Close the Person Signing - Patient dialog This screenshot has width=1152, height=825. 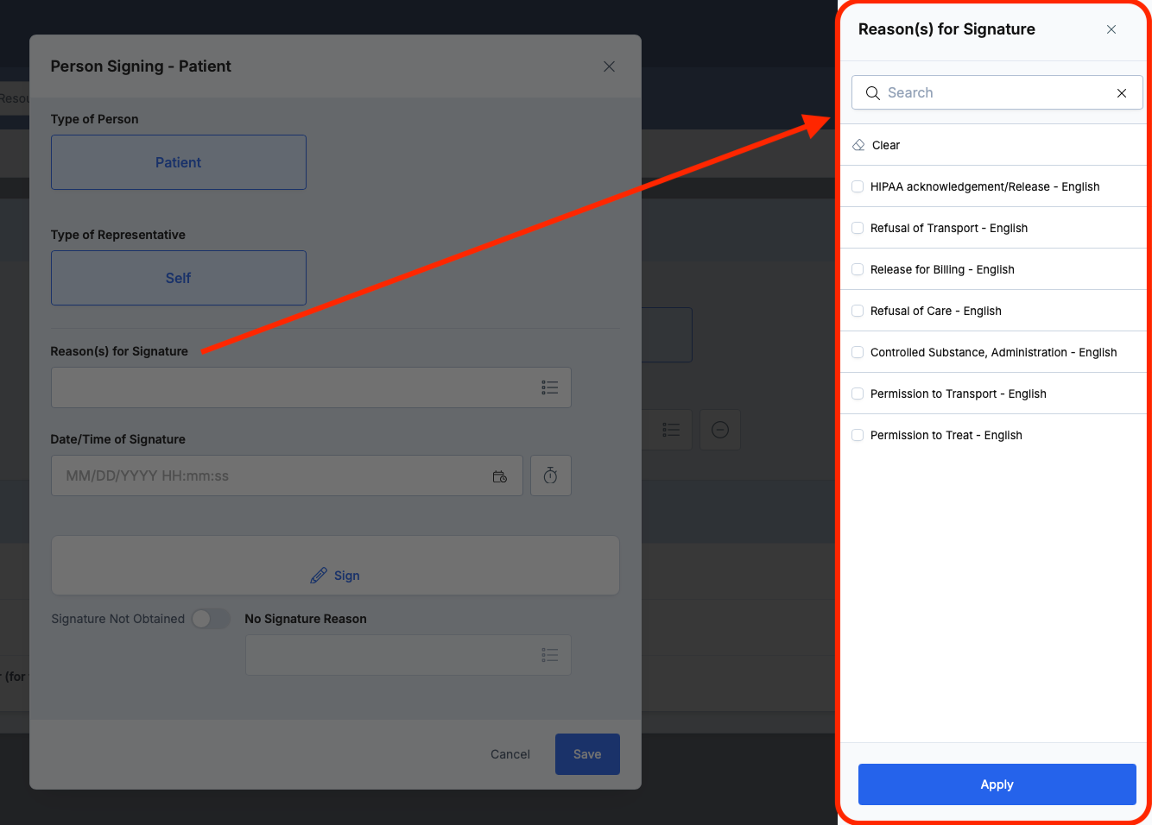click(x=609, y=66)
